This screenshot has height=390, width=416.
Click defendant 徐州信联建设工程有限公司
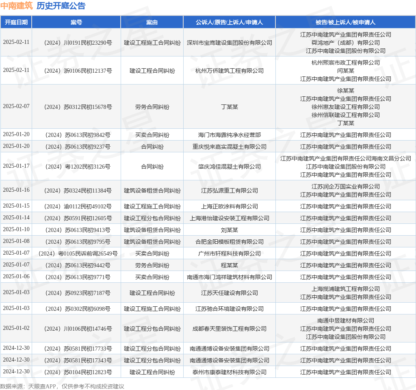coord(346,115)
